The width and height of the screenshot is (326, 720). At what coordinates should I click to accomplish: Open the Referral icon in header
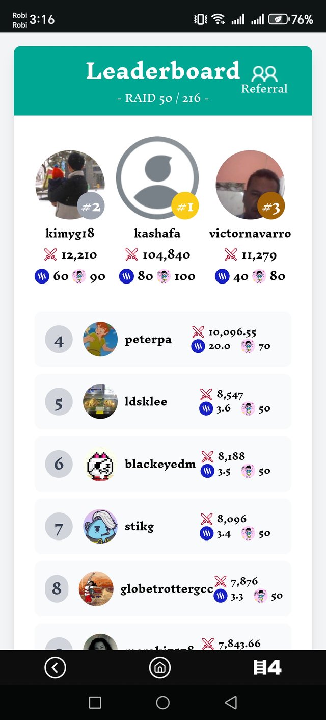pos(264,79)
